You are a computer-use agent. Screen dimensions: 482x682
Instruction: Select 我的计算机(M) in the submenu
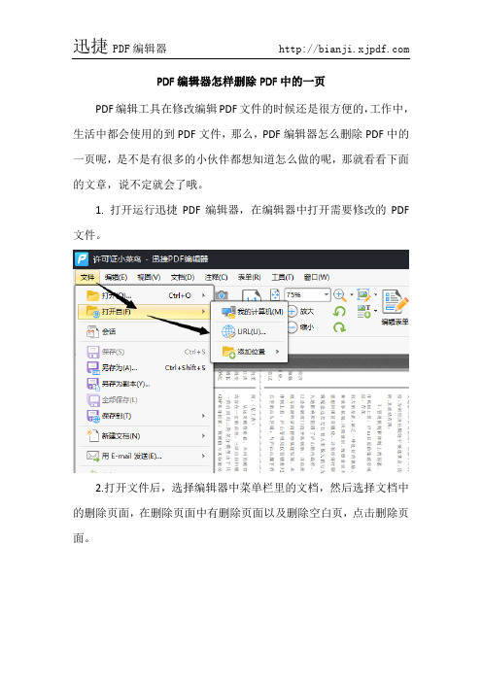pyautogui.click(x=250, y=312)
